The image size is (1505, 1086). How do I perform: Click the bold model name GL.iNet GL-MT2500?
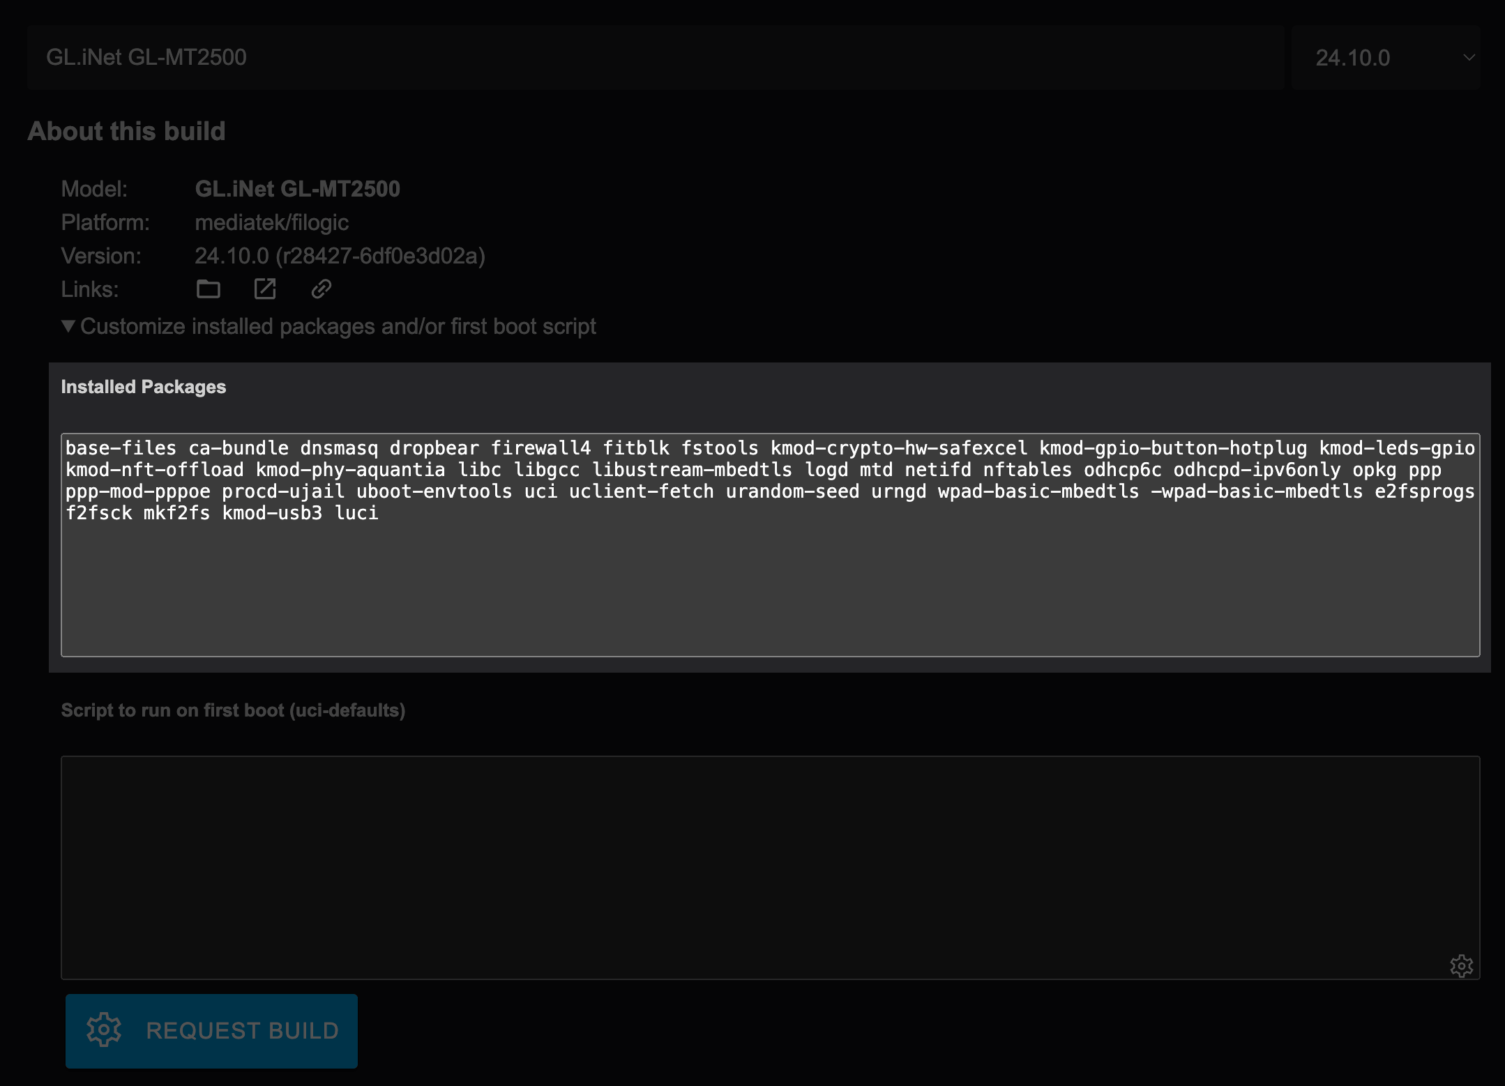click(297, 189)
